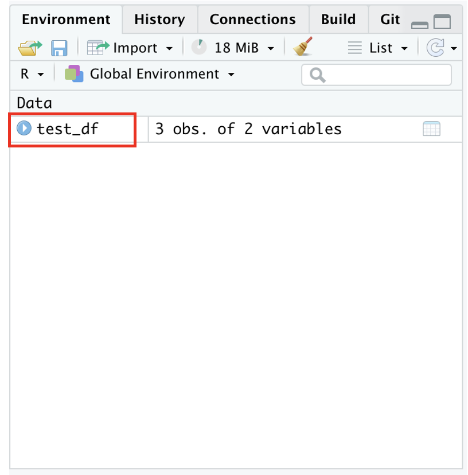Click the load workspace folder icon
This screenshot has height=475, width=468.
coord(30,48)
